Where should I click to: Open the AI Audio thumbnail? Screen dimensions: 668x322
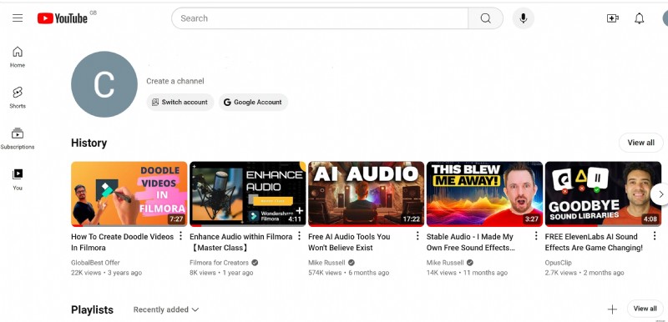(x=366, y=194)
